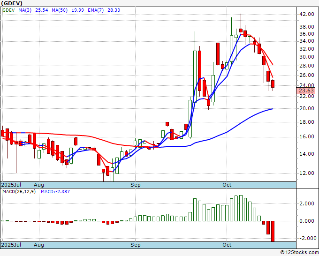Click the 20.00 price axis label
This screenshot has width=319, height=256.
[306, 108]
